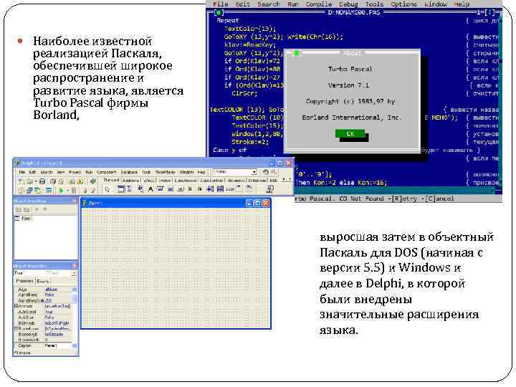This screenshot has height=387, width=516.
Task: Select the MainMenu component in palette
Action: pos(129,189)
